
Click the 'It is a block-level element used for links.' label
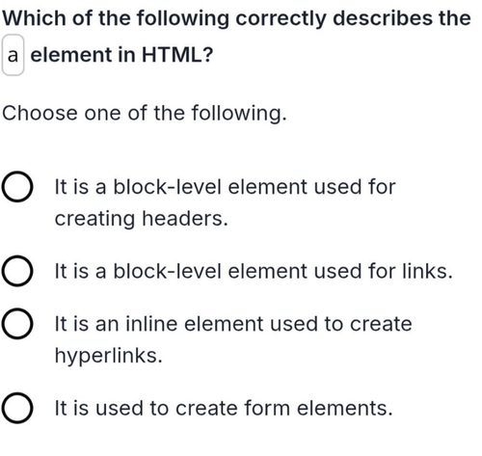point(254,271)
